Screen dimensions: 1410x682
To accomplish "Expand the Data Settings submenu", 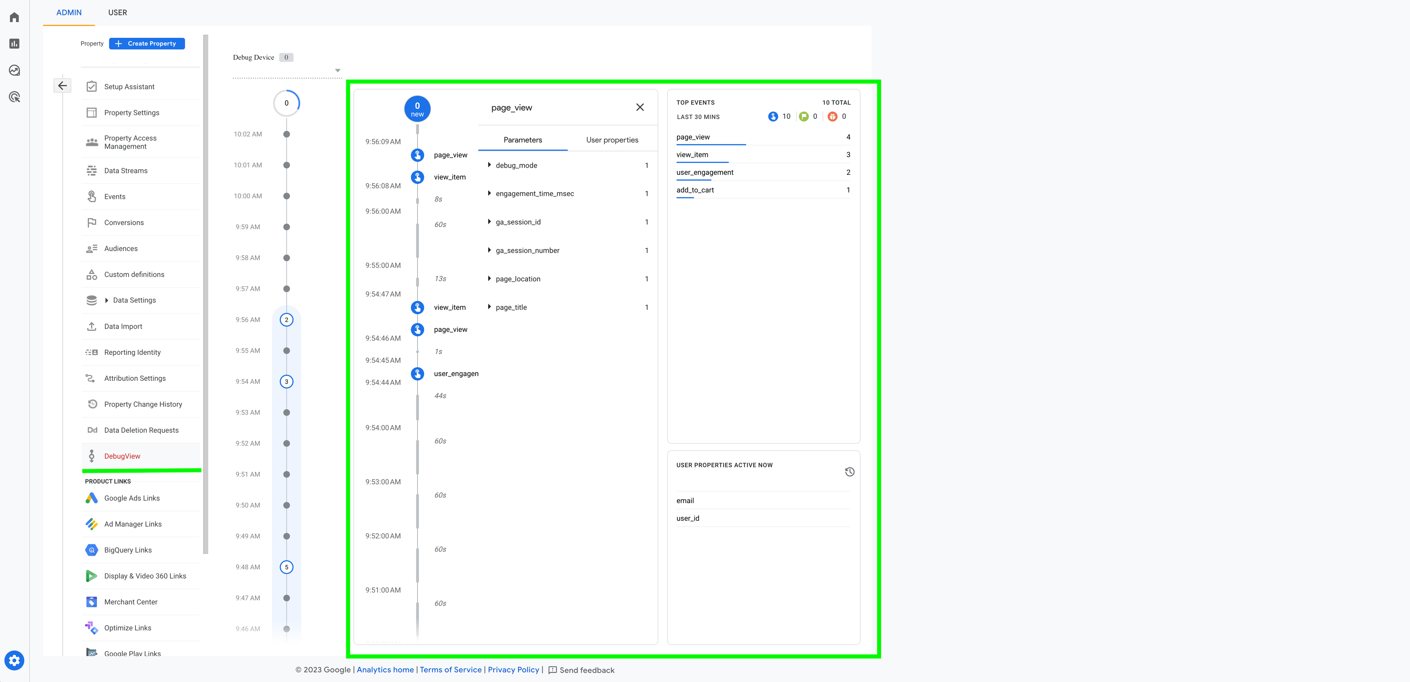I will 107,300.
